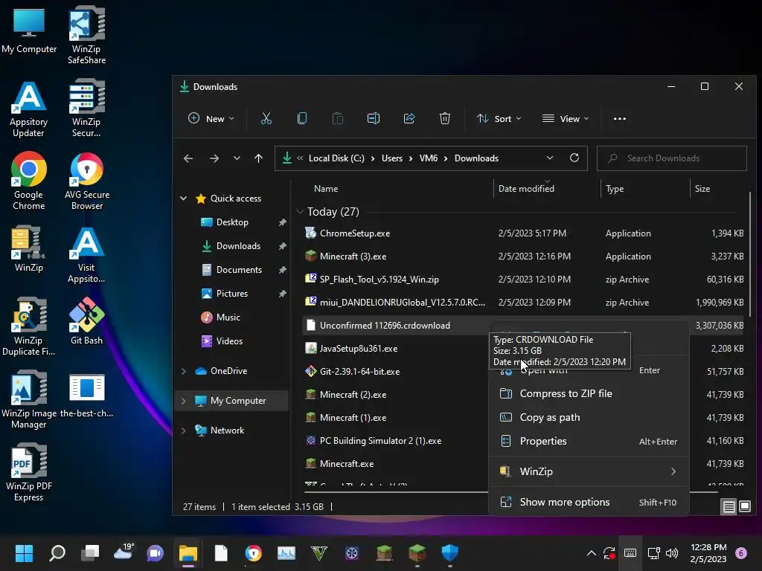The width and height of the screenshot is (762, 571).
Task: Collapse the Today (27) group
Action: click(300, 212)
